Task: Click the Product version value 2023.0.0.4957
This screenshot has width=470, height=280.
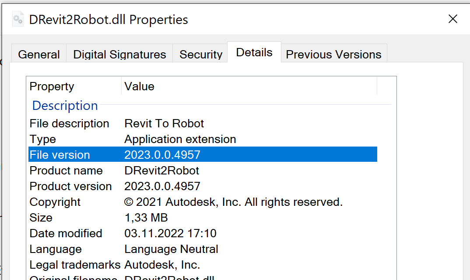Action: tap(162, 186)
